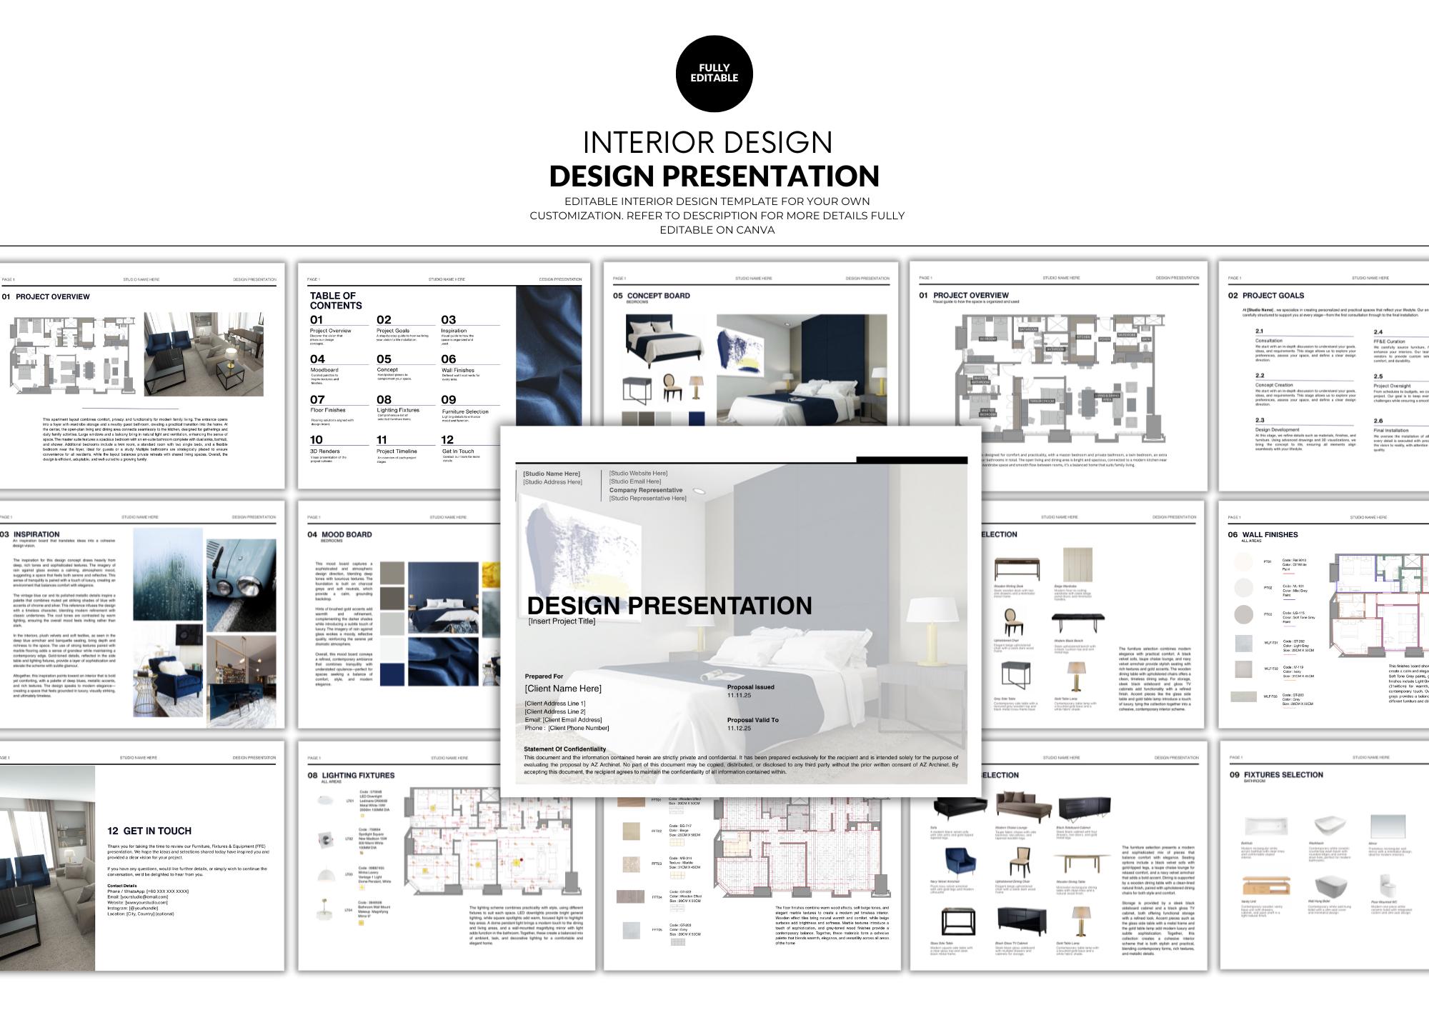Open the "08 Lighting Fixtures" page heading
The image size is (1429, 1010).
pos(351,775)
